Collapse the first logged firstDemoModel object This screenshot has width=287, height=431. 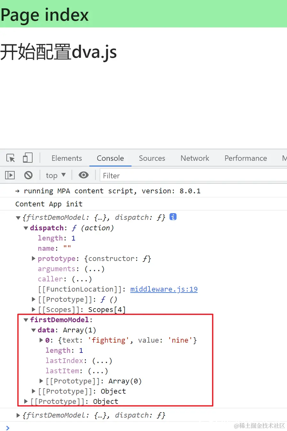coord(18,218)
